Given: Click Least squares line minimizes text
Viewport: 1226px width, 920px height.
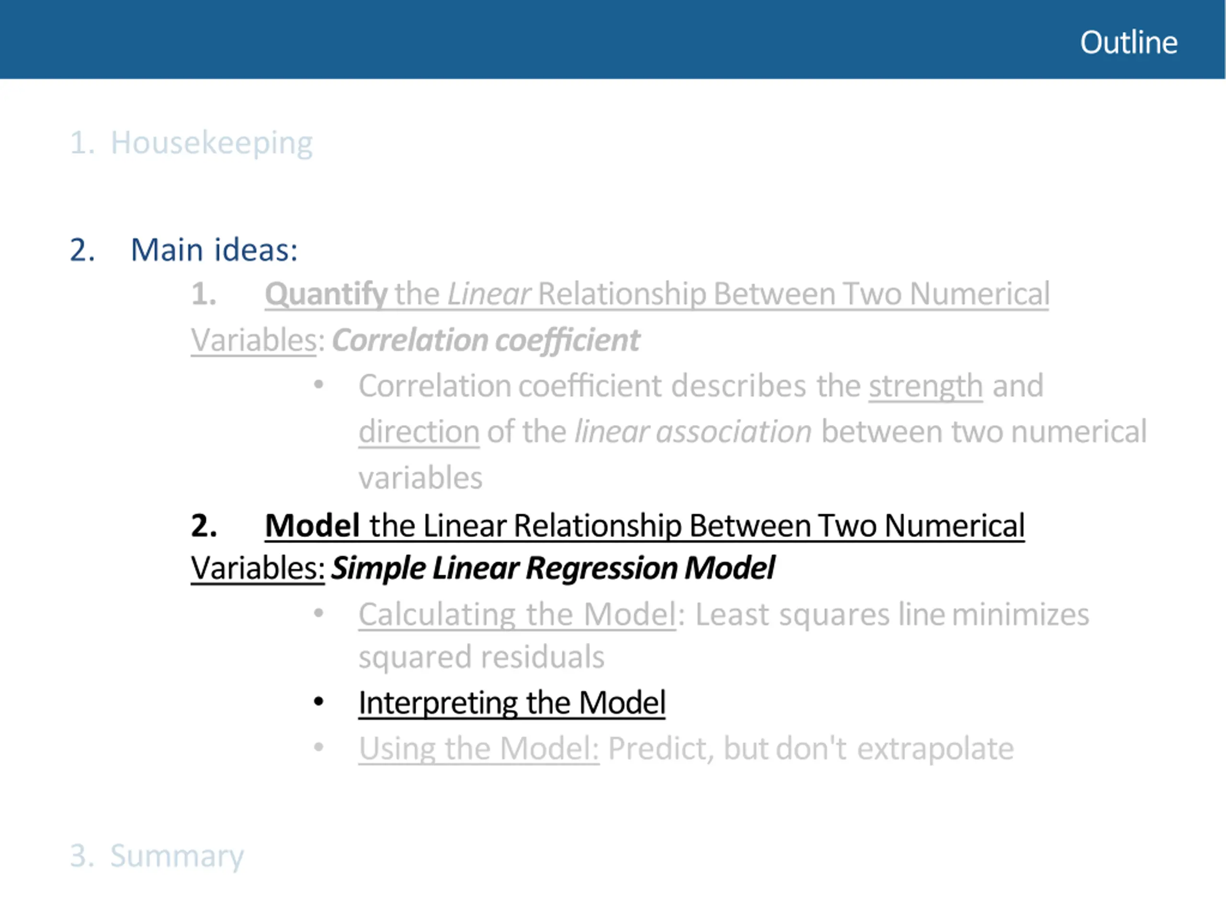Looking at the screenshot, I should (892, 614).
